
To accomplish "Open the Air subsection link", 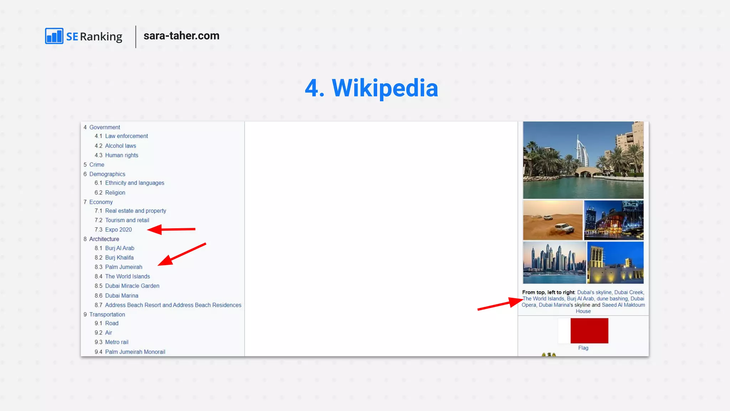I will [x=108, y=333].
